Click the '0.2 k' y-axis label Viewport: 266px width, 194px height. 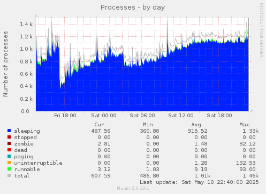pyautogui.click(x=26, y=99)
